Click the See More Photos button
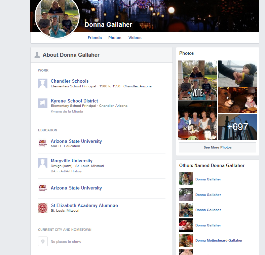This screenshot has height=255, width=265. coord(218,147)
